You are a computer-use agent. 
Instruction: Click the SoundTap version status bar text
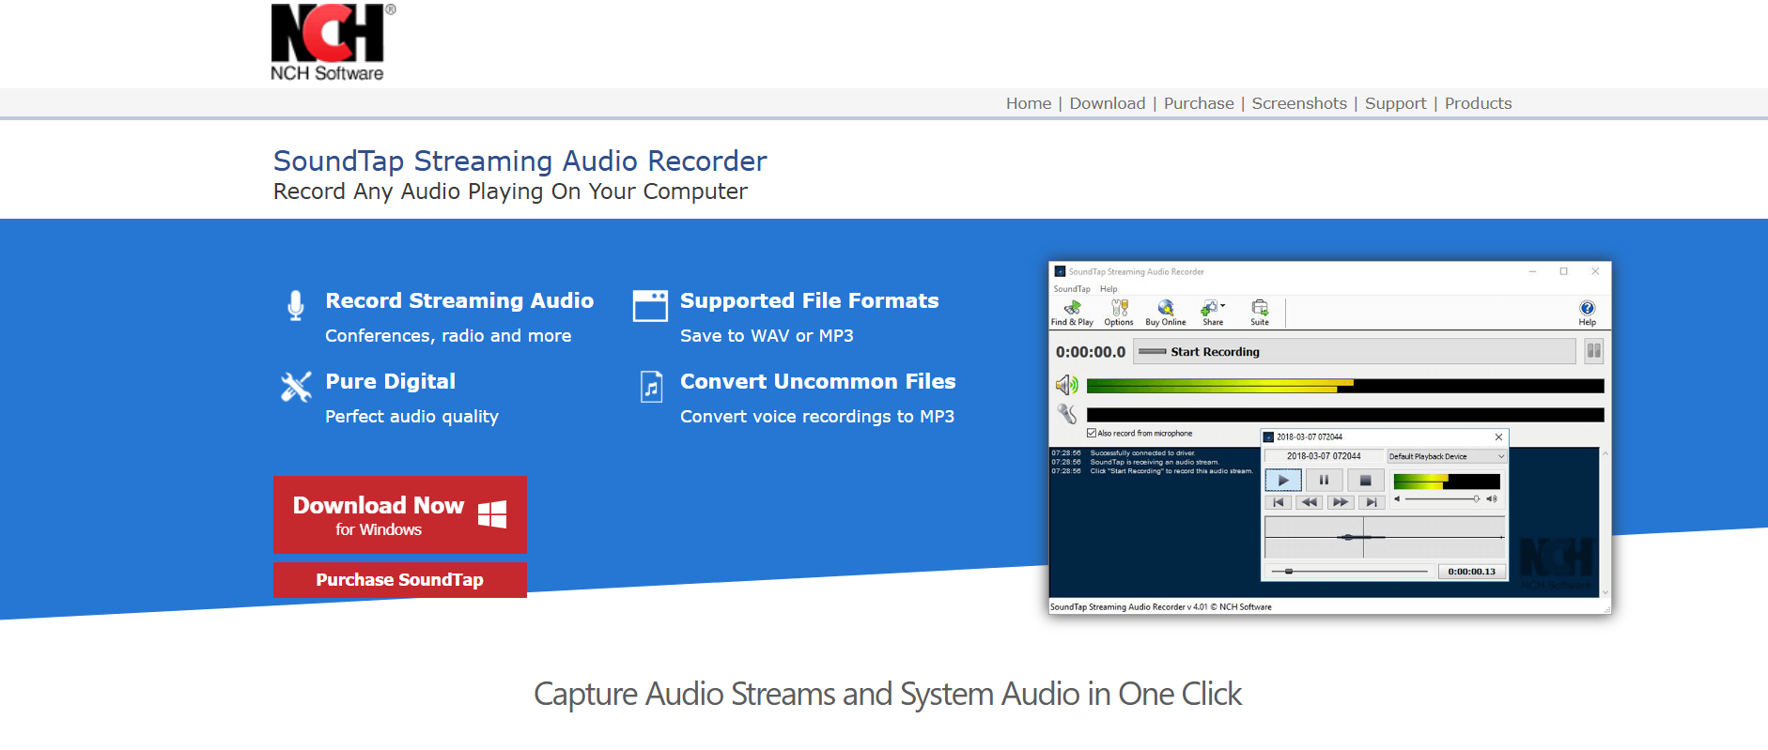[1161, 607]
